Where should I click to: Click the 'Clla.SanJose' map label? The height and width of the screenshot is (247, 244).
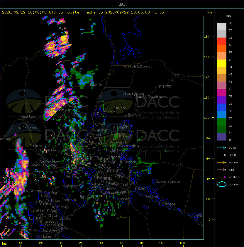(x=133, y=94)
